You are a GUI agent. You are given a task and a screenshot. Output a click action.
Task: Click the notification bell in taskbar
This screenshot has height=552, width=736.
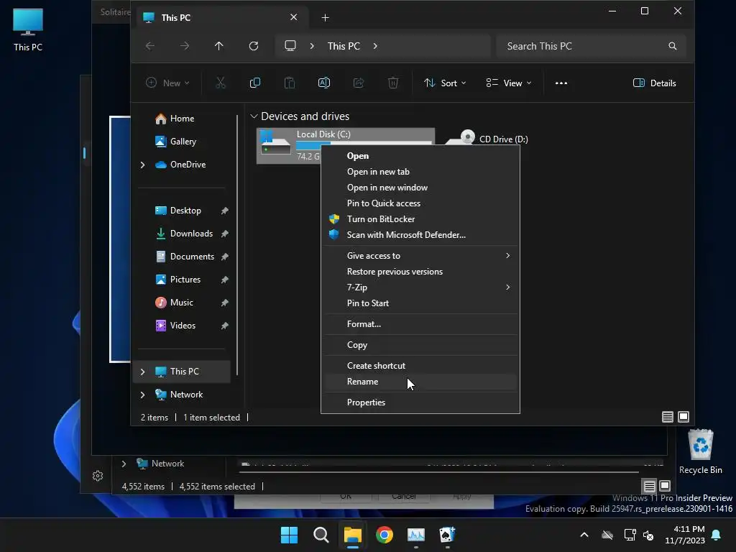pos(717,535)
